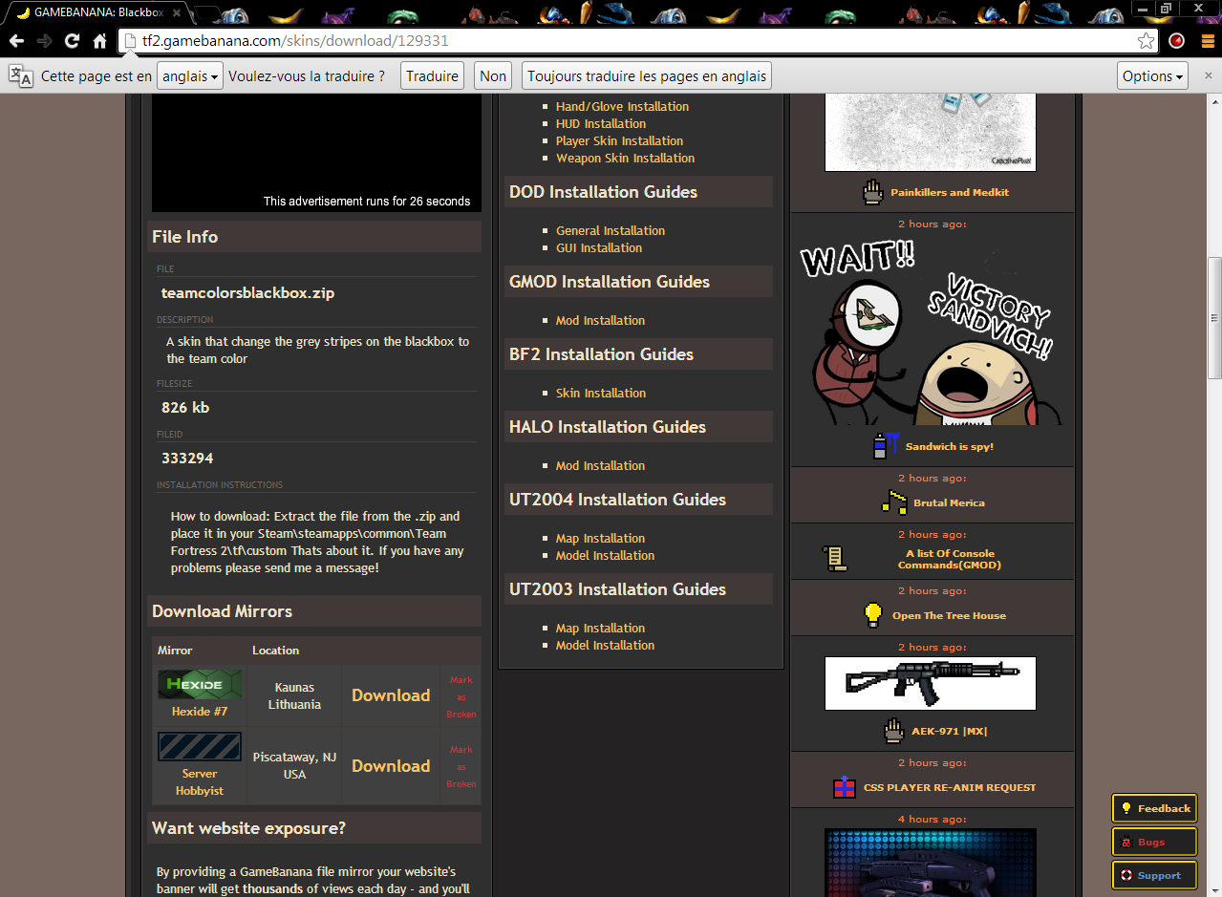This screenshot has width=1222, height=897.
Task: Open Painkillers and Medkit submission
Action: tap(950, 192)
